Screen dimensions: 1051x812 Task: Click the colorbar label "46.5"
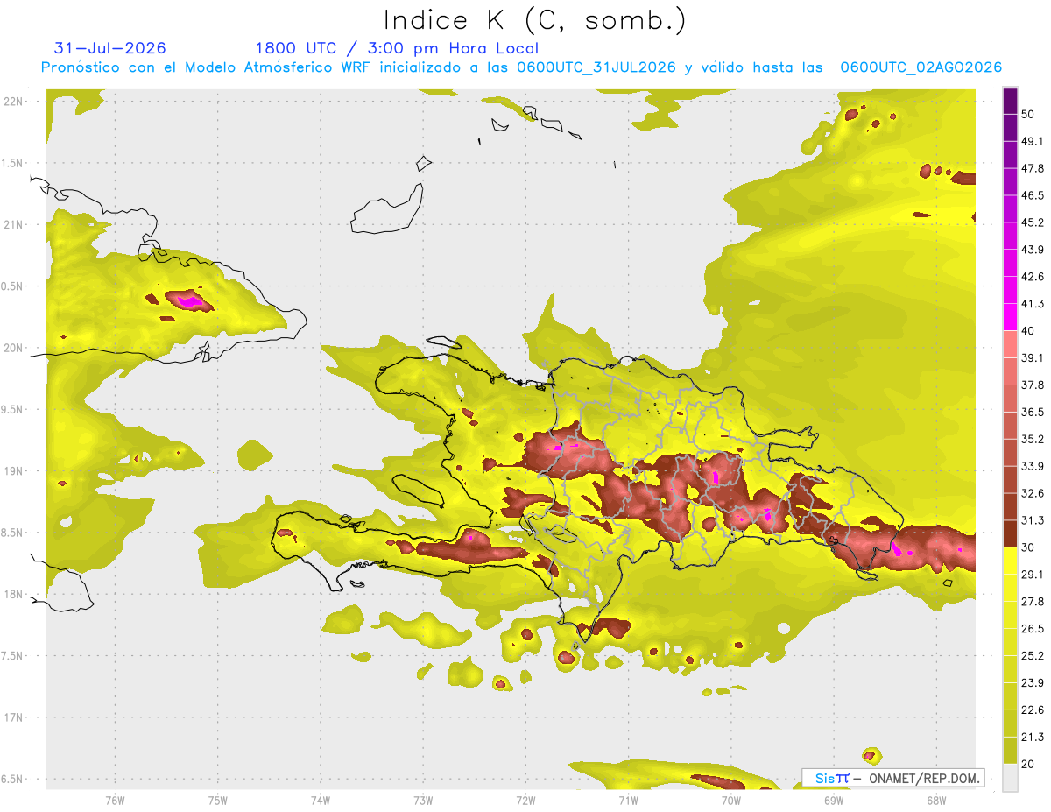coord(1032,195)
